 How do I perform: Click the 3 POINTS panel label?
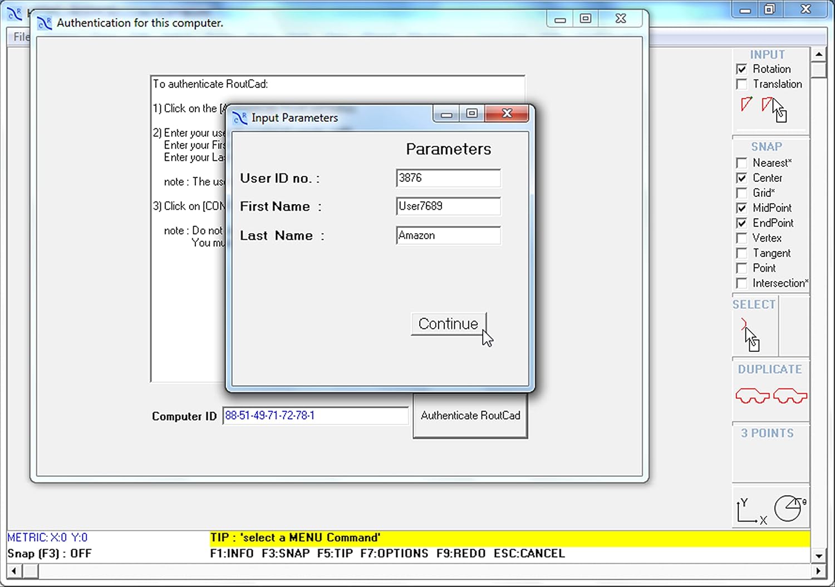[767, 433]
